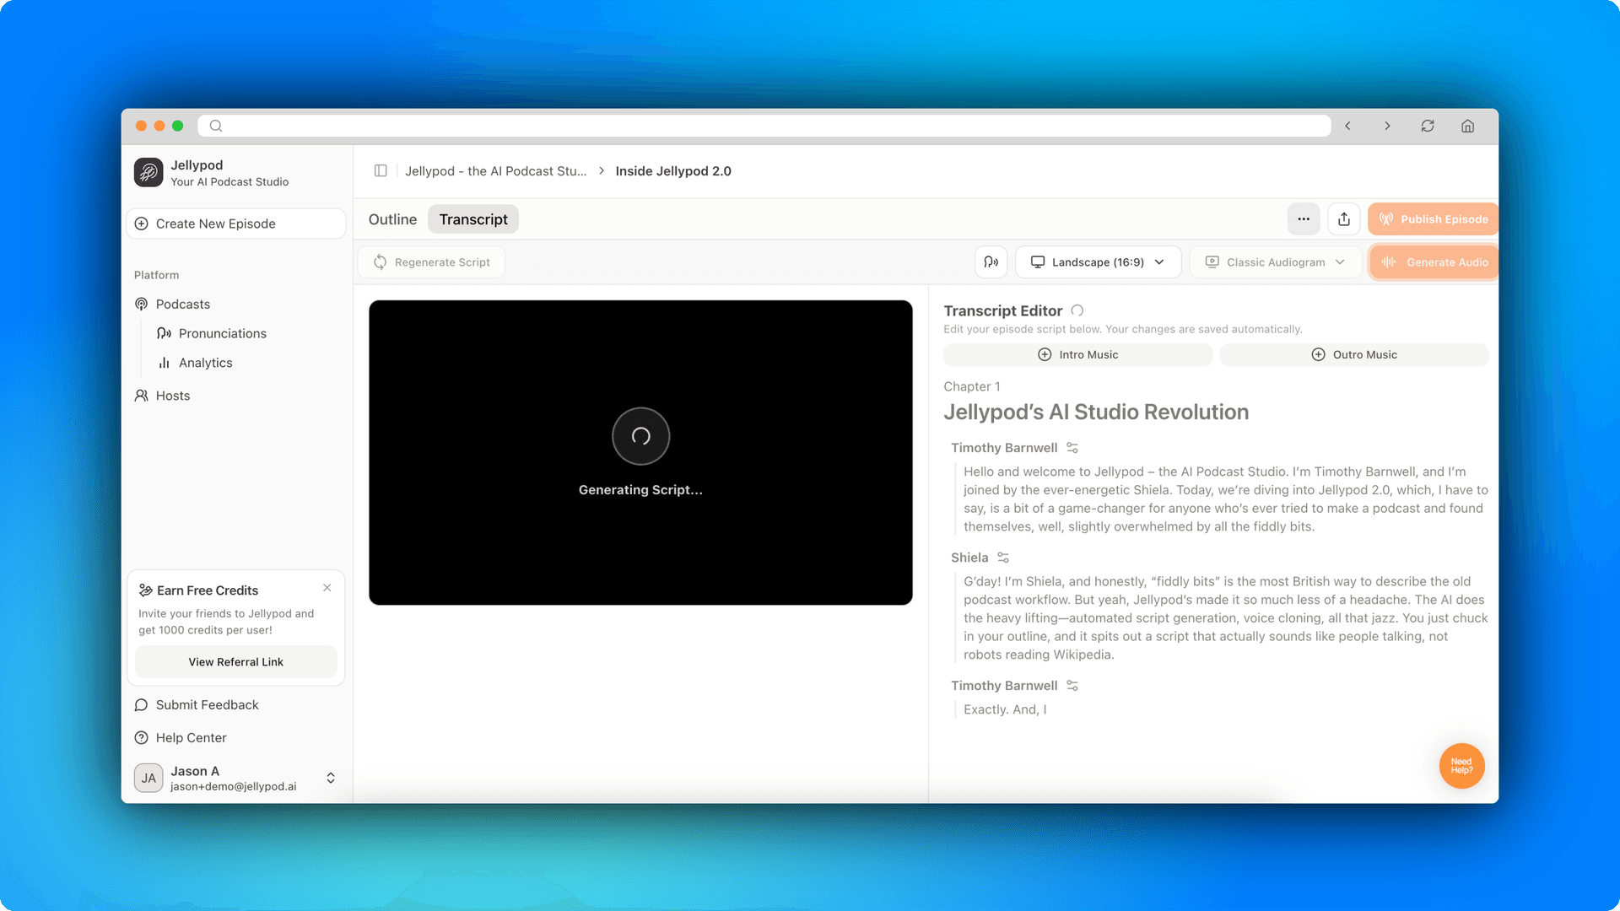This screenshot has height=911, width=1620.
Task: Click the Jellypod podcast breadcrumb link
Action: 495,171
